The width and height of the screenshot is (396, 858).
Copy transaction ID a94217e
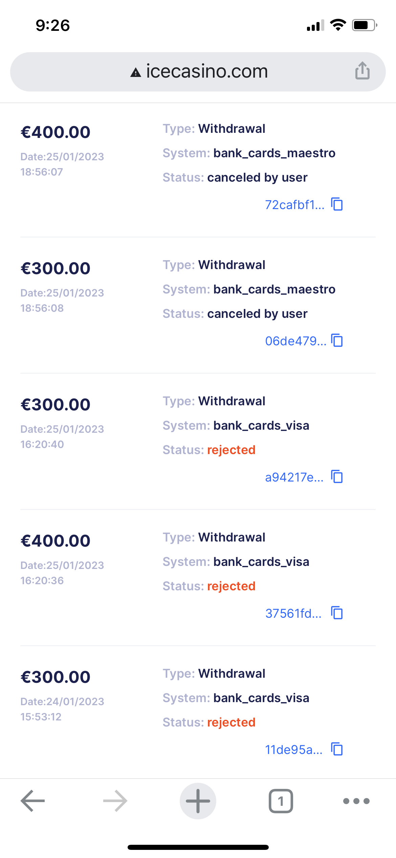[337, 477]
